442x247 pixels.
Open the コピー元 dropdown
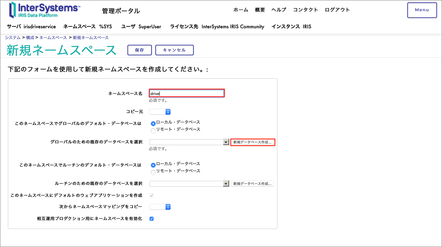(x=160, y=112)
